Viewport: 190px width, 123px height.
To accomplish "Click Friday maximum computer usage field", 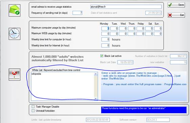I will [x=140, y=28].
